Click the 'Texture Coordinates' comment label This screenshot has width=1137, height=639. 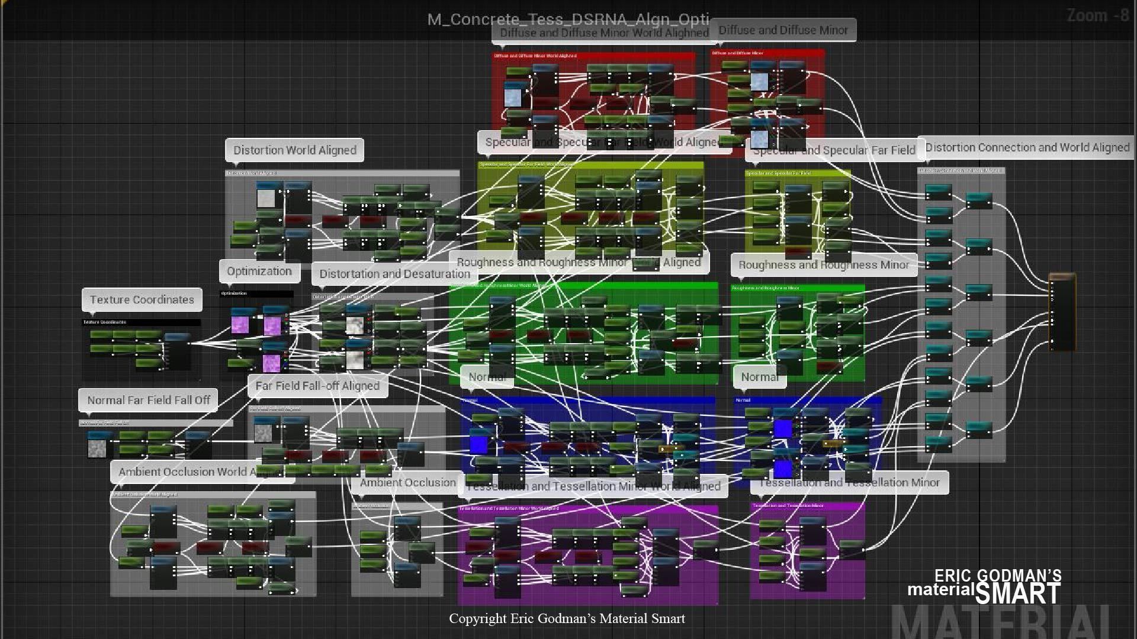click(x=142, y=299)
